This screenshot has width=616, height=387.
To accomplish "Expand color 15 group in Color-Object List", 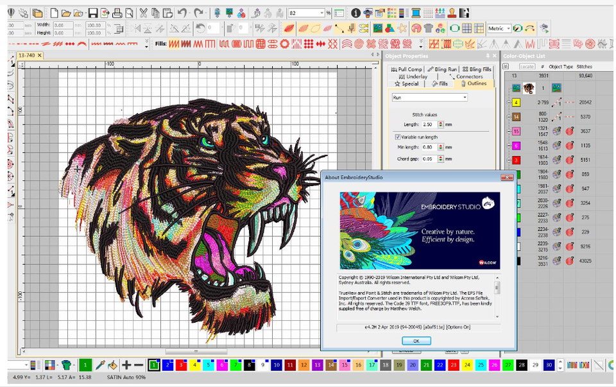I will click(x=508, y=131).
